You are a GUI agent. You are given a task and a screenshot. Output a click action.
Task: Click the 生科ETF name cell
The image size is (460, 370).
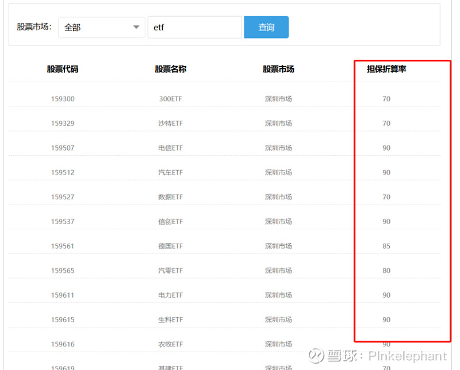170,319
